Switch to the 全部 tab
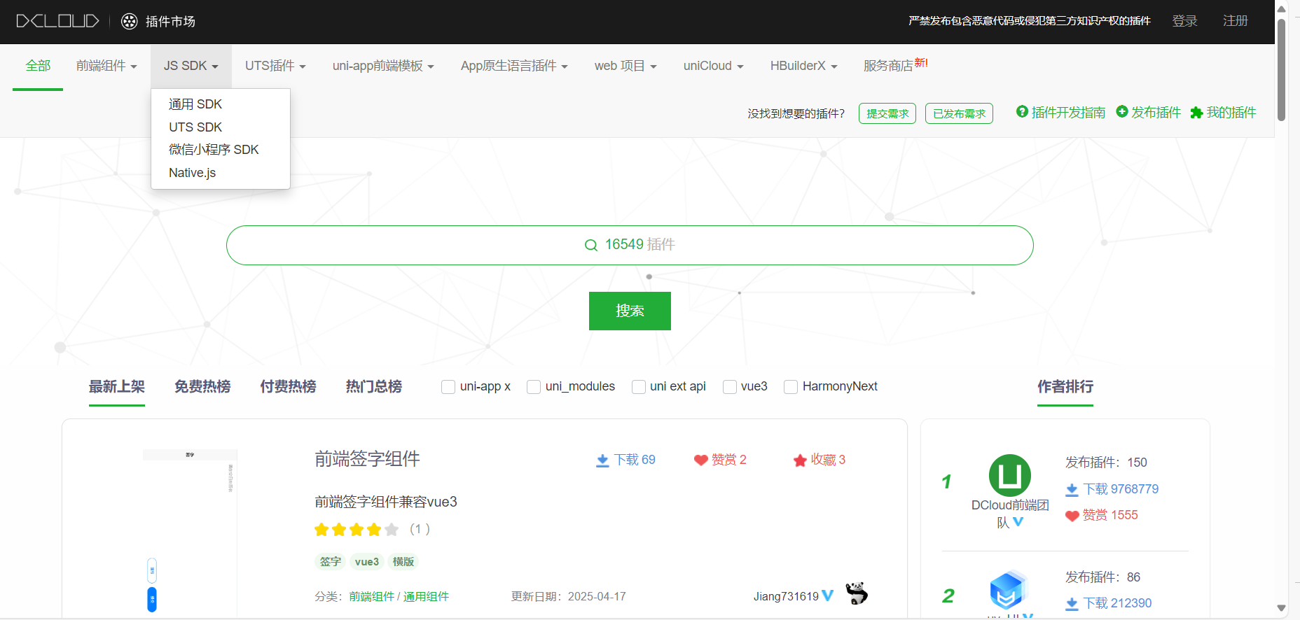 38,66
